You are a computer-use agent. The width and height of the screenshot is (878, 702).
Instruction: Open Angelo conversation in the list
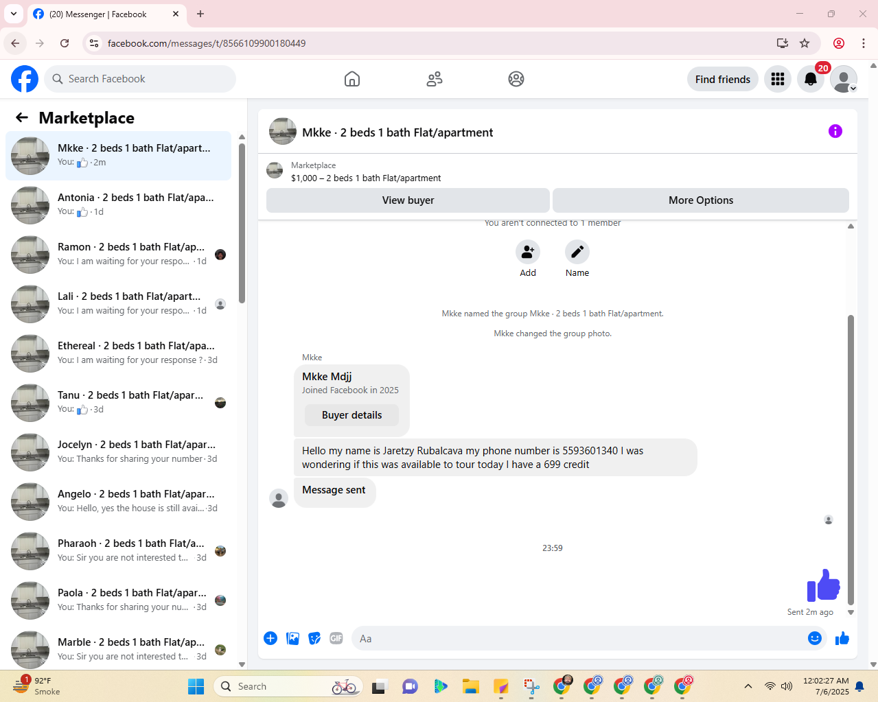pyautogui.click(x=118, y=502)
